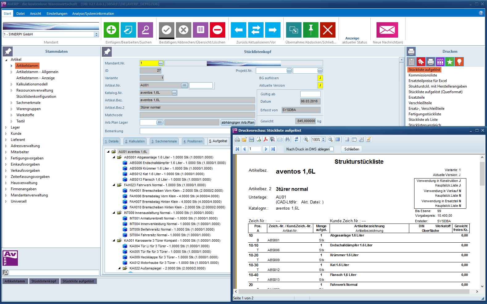Click the 'abhängiger Arb.Plan' button
This screenshot has width=487, height=304.
click(238, 122)
